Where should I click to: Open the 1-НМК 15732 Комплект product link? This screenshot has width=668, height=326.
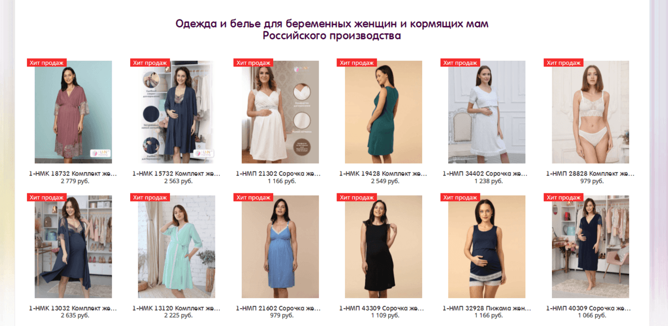176,174
